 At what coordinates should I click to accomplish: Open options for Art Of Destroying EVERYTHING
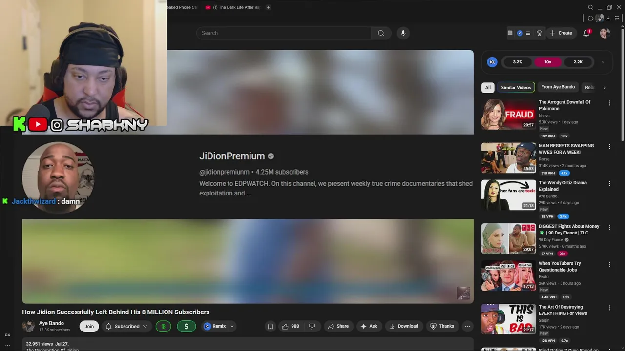[x=609, y=308]
